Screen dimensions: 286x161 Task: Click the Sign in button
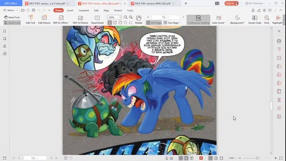click(231, 3)
